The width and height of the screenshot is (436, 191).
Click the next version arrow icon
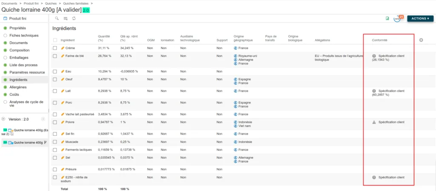tap(43, 119)
